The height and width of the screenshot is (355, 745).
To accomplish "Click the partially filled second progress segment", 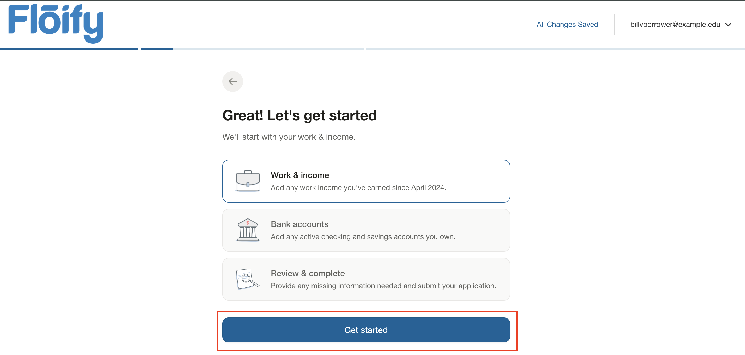I will tap(252, 49).
